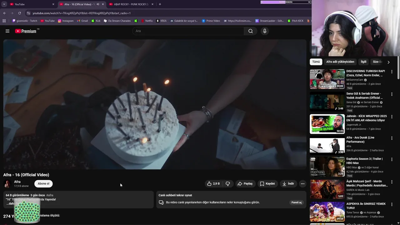Open Discovering Turkish Rap video thumbnail

point(327,79)
